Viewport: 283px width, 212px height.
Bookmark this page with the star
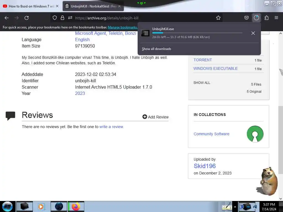[x=218, y=18]
